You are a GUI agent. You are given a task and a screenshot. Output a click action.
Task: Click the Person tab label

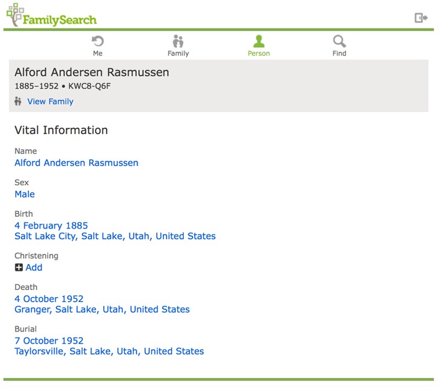(x=258, y=53)
